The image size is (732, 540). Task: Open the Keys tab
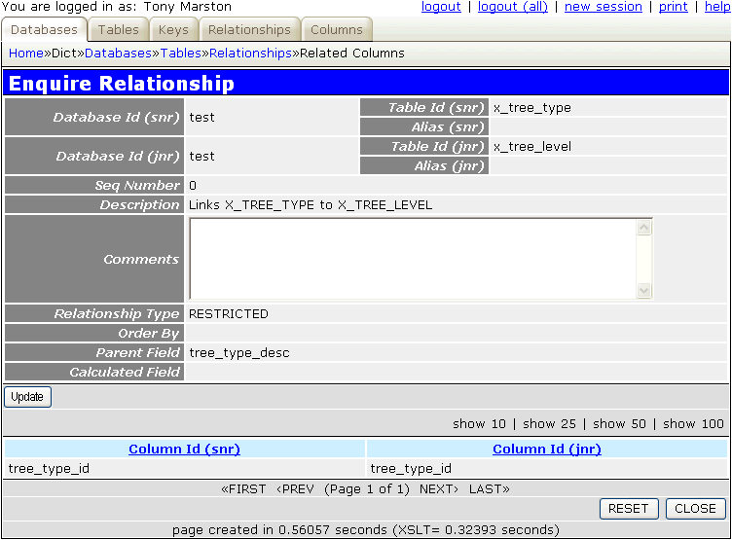(173, 30)
